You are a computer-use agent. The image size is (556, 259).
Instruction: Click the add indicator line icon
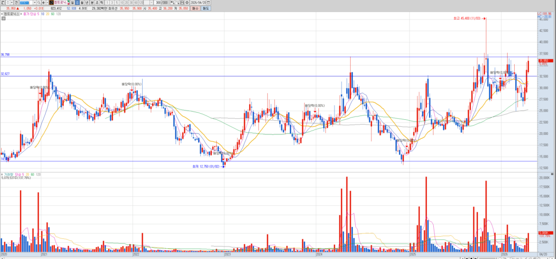click(x=178, y=3)
